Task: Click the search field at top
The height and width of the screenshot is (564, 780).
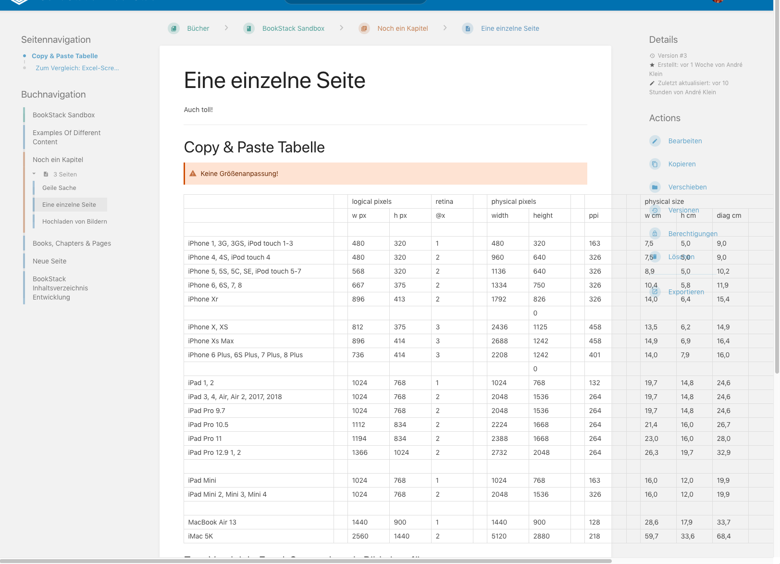Action: coord(356,1)
